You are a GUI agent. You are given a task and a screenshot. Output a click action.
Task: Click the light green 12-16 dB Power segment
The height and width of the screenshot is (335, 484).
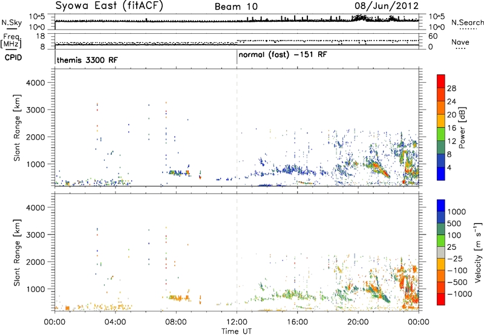tap(441, 134)
